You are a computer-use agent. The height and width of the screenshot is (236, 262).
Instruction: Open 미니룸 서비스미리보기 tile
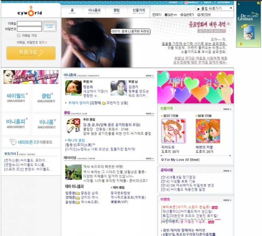coord(46,124)
